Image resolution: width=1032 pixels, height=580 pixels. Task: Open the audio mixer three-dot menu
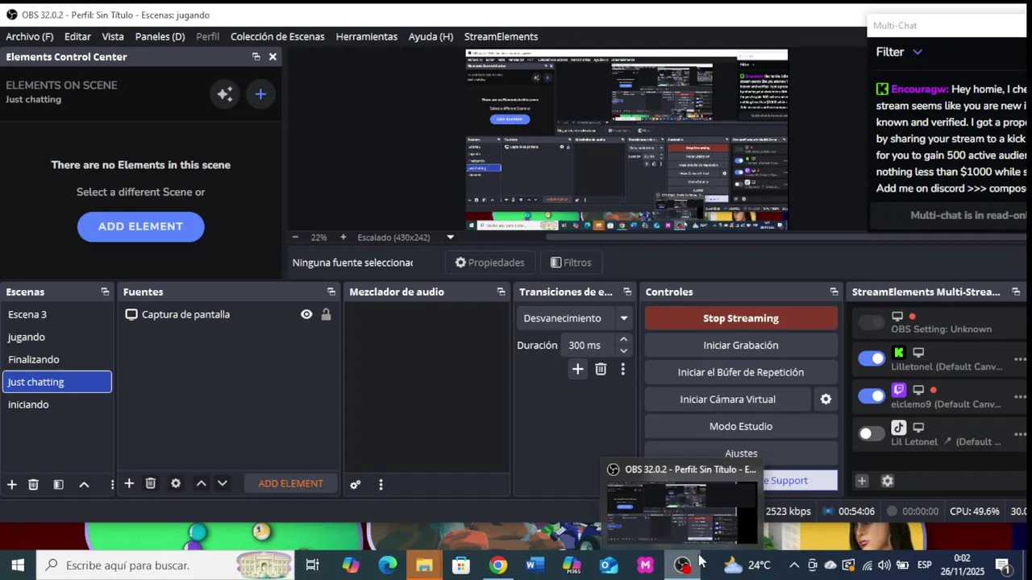pos(381,484)
